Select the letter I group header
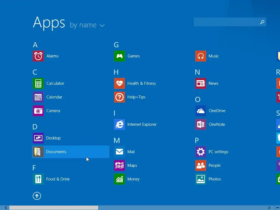The image size is (280, 210). pos(115,113)
